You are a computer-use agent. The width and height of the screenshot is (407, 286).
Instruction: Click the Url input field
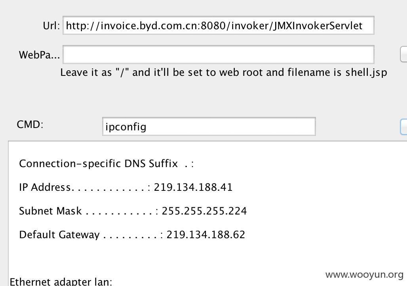tap(218, 25)
